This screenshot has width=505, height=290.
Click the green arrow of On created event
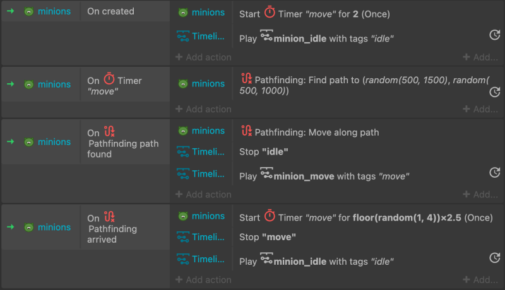point(11,11)
